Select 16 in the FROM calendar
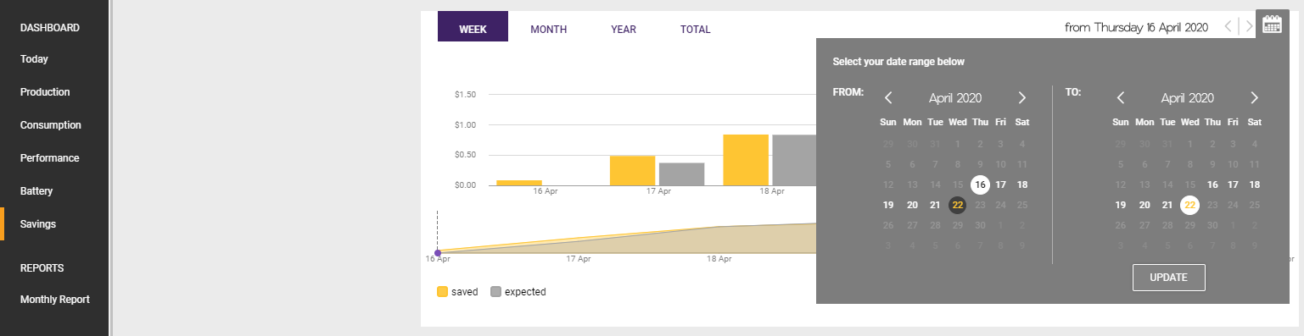 [x=980, y=185]
